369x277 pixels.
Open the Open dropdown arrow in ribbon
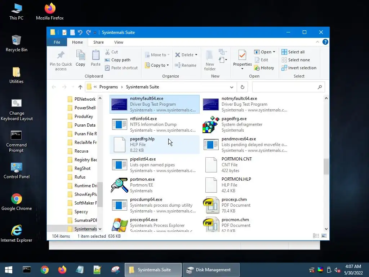(274, 52)
